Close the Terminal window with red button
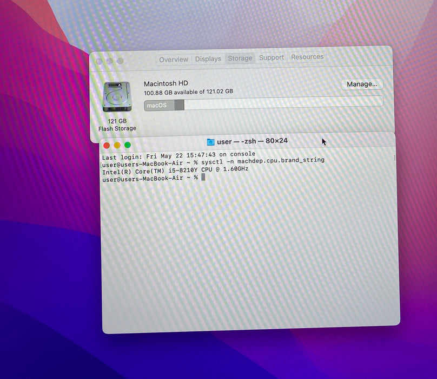The height and width of the screenshot is (379, 437). tap(107, 146)
